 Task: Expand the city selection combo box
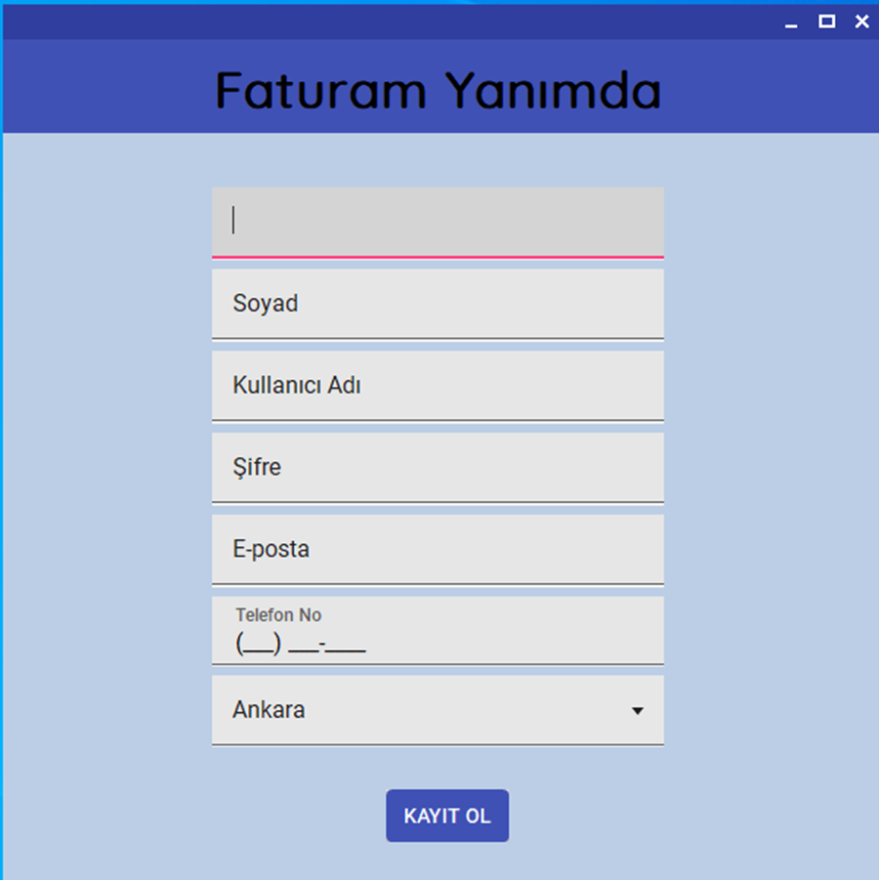(438, 710)
